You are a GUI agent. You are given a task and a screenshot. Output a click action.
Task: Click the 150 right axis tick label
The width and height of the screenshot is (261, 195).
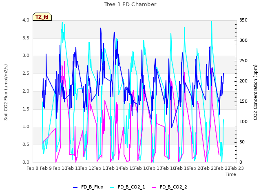(243, 101)
